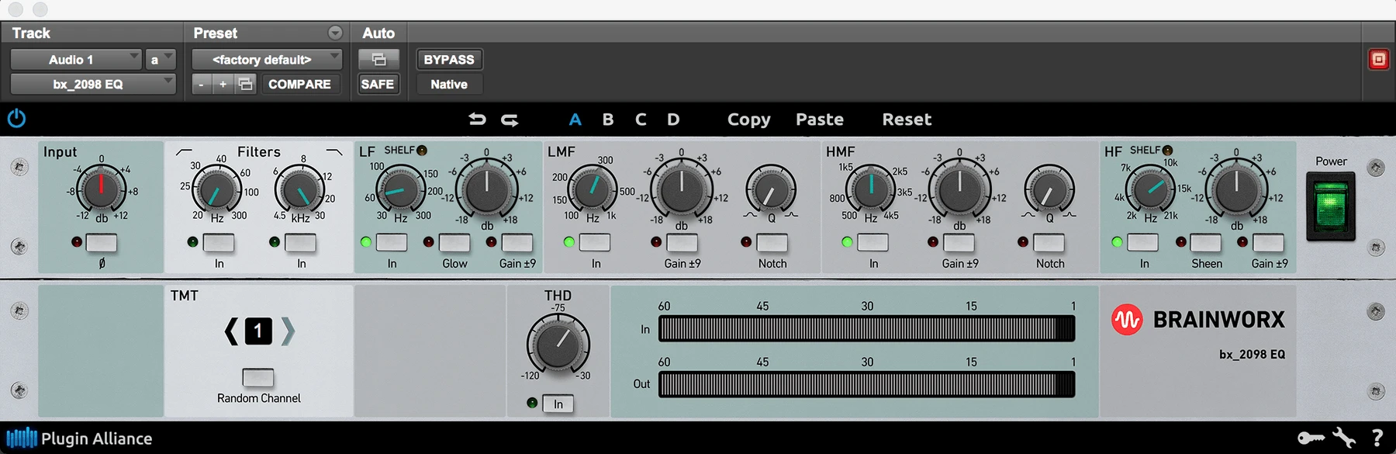The image size is (1396, 454).
Task: Select the next TMT channel arrow
Action: click(x=288, y=331)
